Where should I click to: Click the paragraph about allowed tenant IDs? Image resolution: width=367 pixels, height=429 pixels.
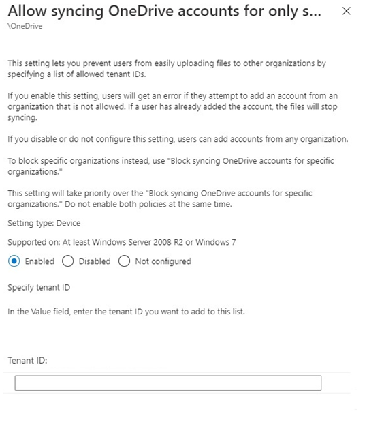[167, 69]
